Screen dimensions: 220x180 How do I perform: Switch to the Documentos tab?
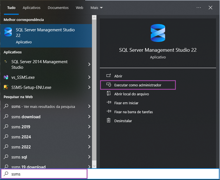(x=58, y=8)
